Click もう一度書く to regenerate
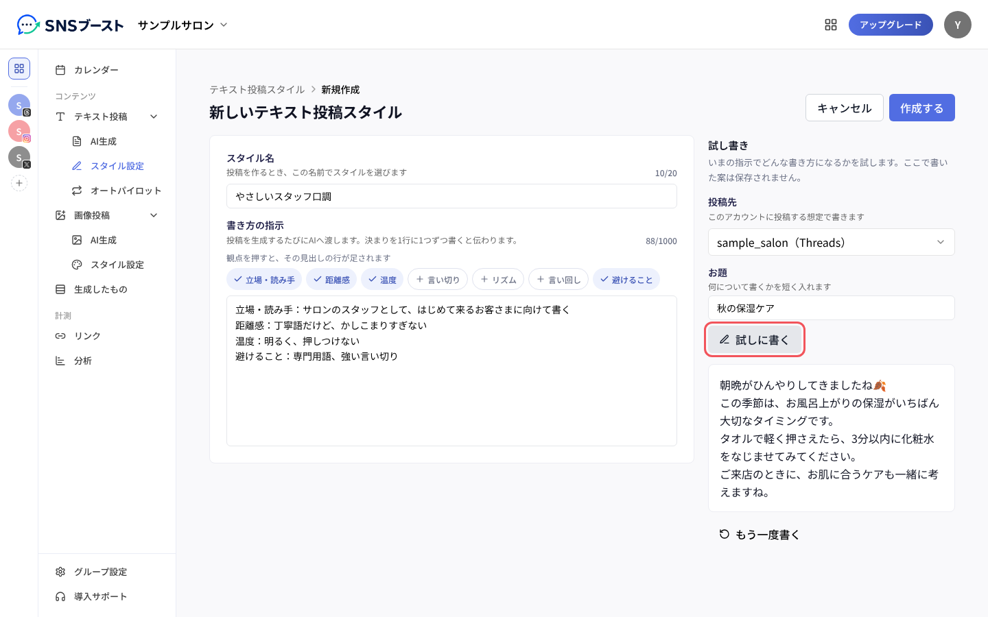 click(x=760, y=535)
